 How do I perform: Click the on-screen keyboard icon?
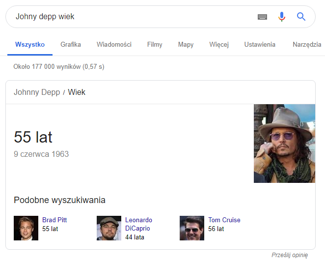(262, 17)
